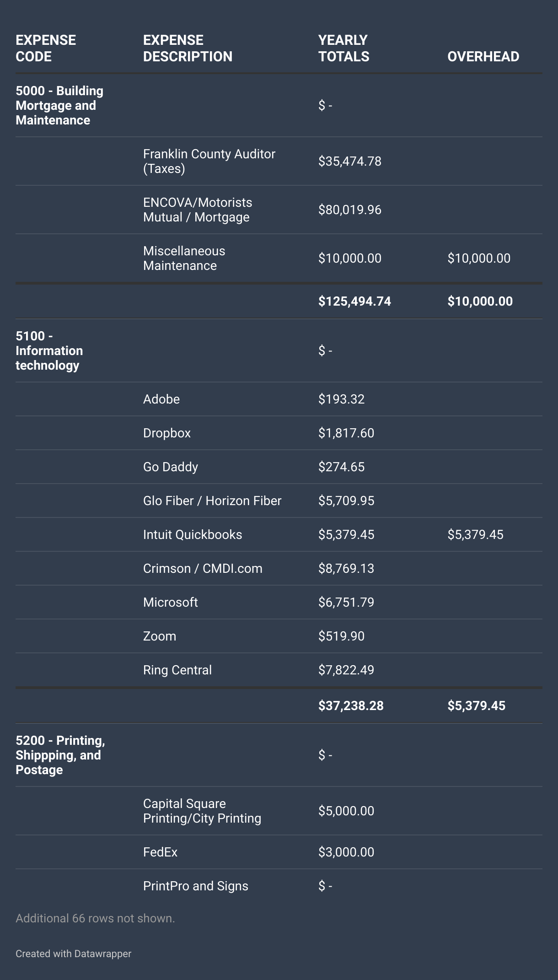The width and height of the screenshot is (558, 980).
Task: Click the Additional 66 rows not shown note
Action: [x=95, y=918]
